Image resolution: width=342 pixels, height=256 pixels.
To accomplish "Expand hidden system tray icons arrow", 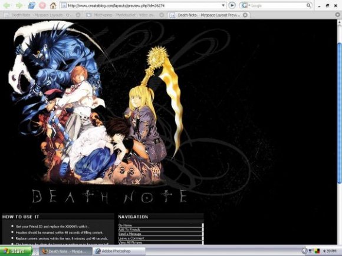I will 304,251.
